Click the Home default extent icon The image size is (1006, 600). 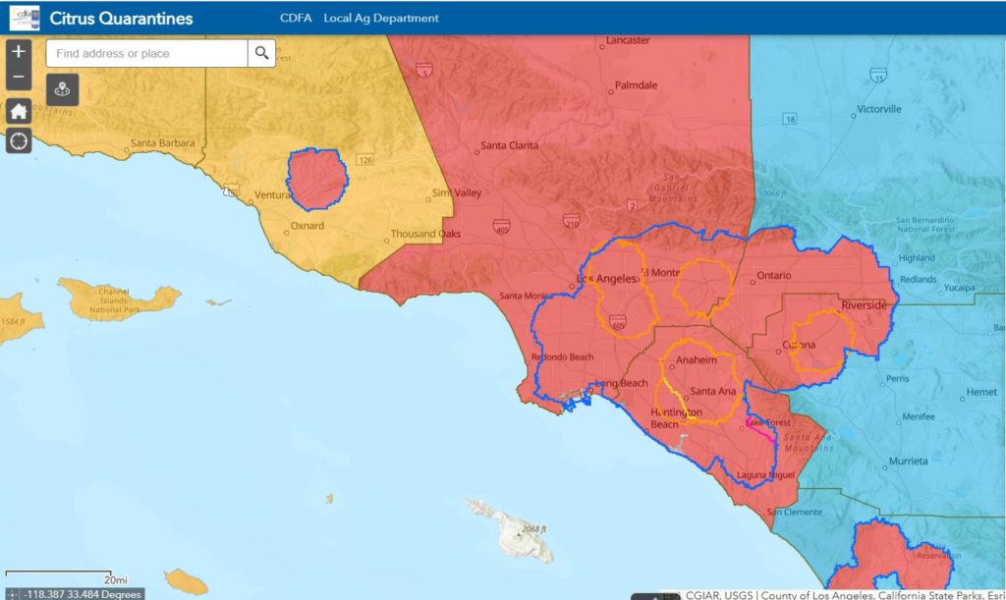pos(19,111)
